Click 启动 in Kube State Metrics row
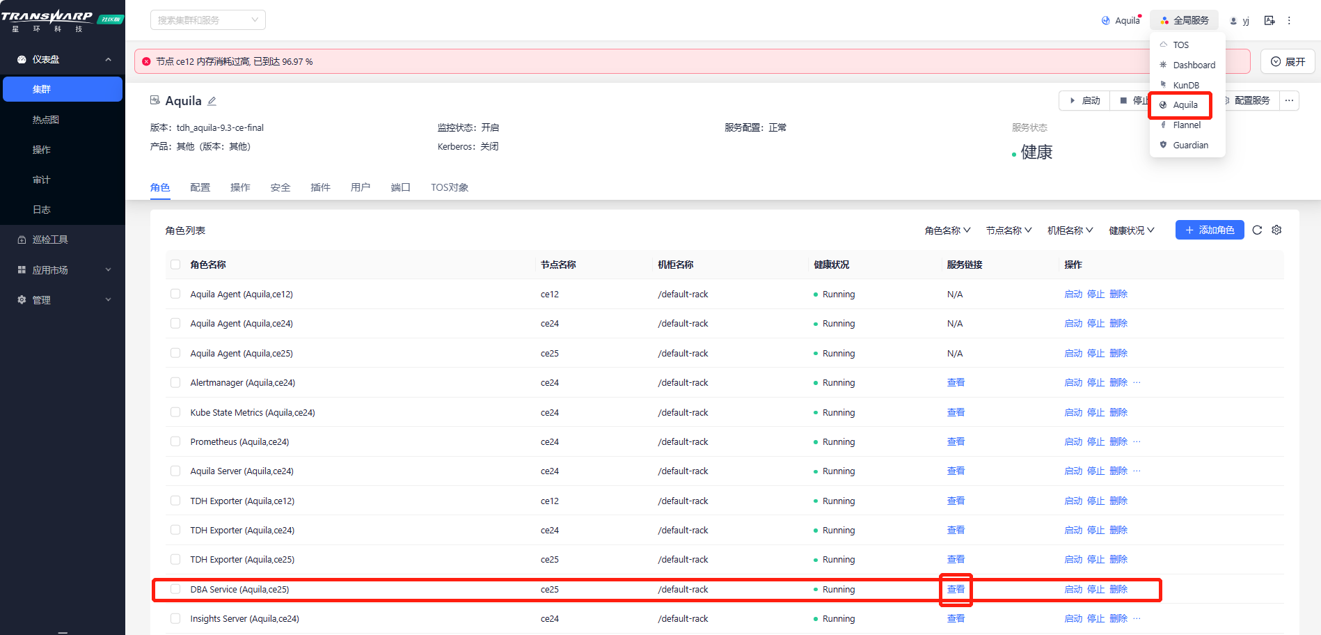1321x635 pixels. point(1073,412)
